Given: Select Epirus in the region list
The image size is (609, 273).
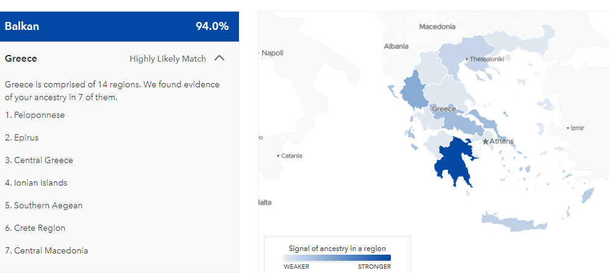Looking at the screenshot, I should point(22,137).
